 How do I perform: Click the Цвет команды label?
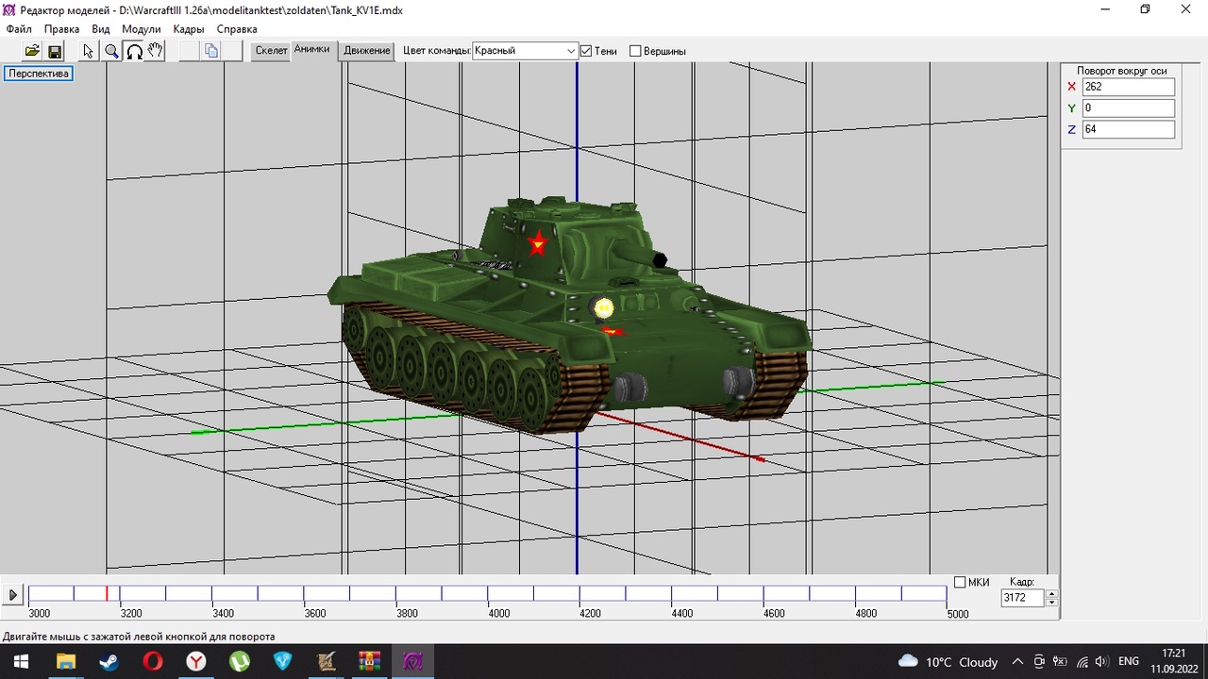[x=436, y=51]
